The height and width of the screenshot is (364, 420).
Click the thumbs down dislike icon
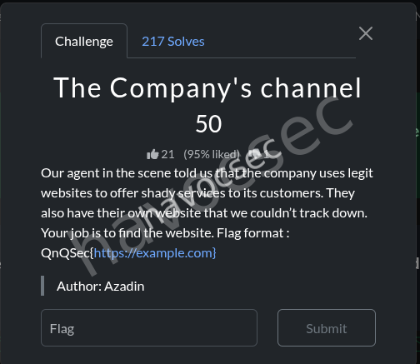255,154
